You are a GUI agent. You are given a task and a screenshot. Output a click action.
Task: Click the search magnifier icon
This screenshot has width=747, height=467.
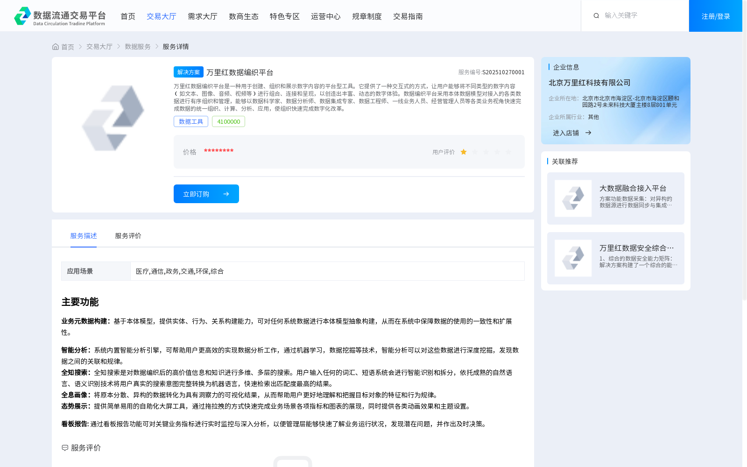596,15
